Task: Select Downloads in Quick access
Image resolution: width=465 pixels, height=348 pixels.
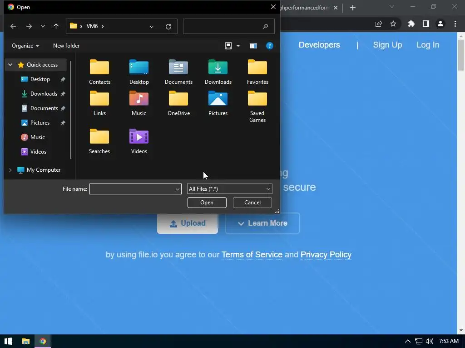Action: pyautogui.click(x=43, y=93)
